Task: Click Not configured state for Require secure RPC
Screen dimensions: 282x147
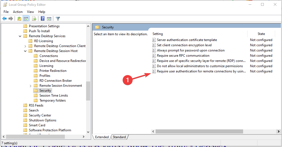Action: point(261,55)
